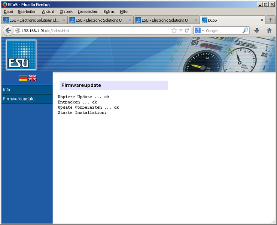Open the Info sidebar link
Image resolution: width=277 pixels, height=225 pixels.
pos(27,90)
